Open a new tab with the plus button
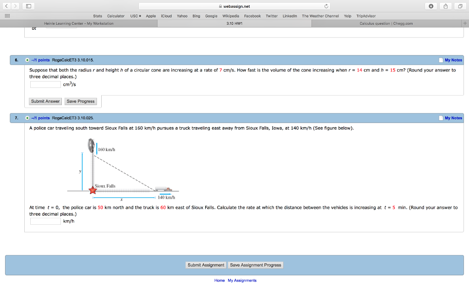The image size is (469, 293). pyautogui.click(x=465, y=22)
